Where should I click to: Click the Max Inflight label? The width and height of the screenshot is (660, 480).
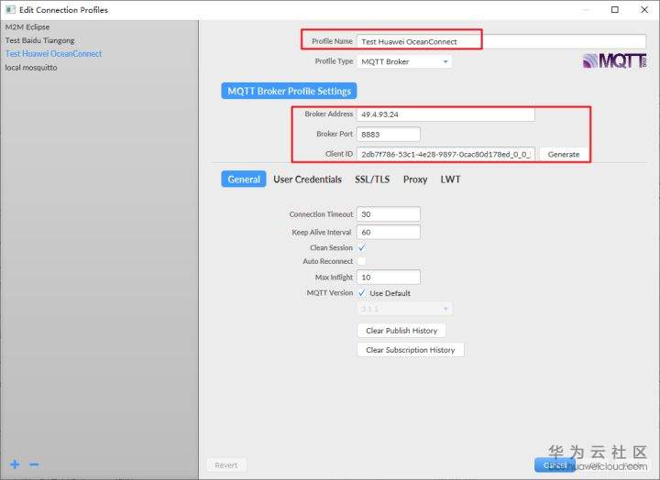(334, 278)
